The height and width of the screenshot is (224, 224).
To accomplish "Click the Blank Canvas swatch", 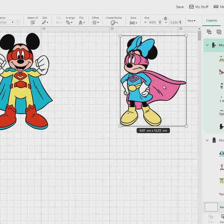I will tap(211, 207).
